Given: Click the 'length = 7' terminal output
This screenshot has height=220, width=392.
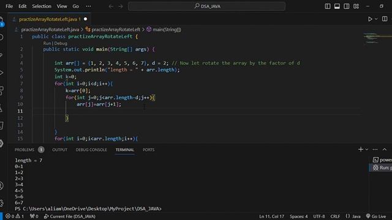Looking at the screenshot, I should 29,160.
